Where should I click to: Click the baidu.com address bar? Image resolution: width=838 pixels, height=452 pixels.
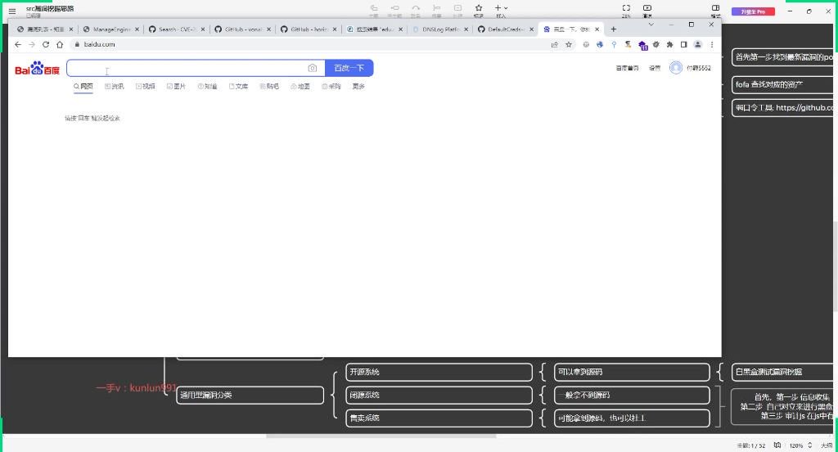310,44
